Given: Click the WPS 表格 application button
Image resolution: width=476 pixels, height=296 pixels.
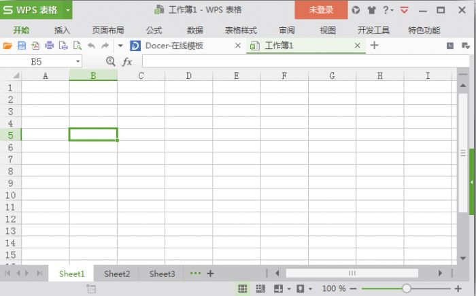Looking at the screenshot, I should point(32,10).
